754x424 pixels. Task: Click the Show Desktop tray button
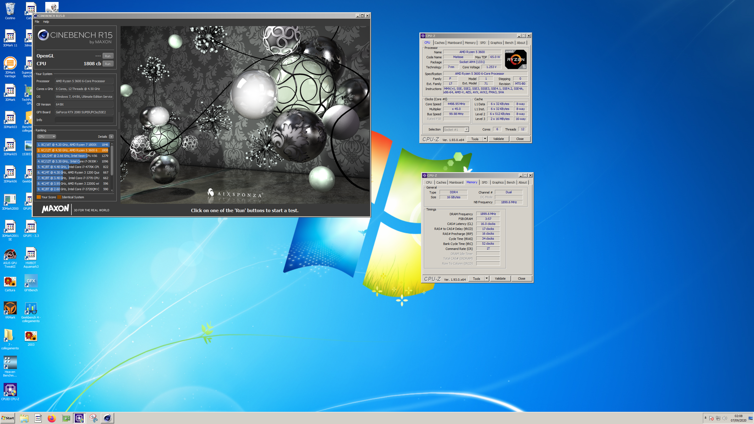[x=751, y=418]
